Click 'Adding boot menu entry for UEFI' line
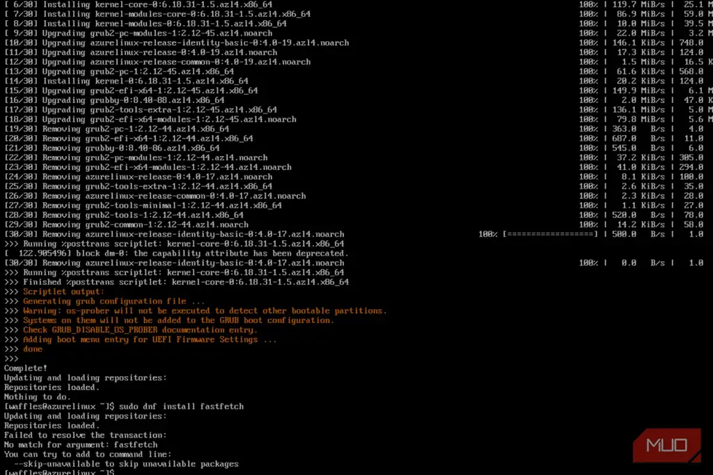Screen dimensions: 713x475 click(150, 339)
